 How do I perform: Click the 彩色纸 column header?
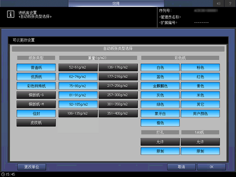[180, 58]
